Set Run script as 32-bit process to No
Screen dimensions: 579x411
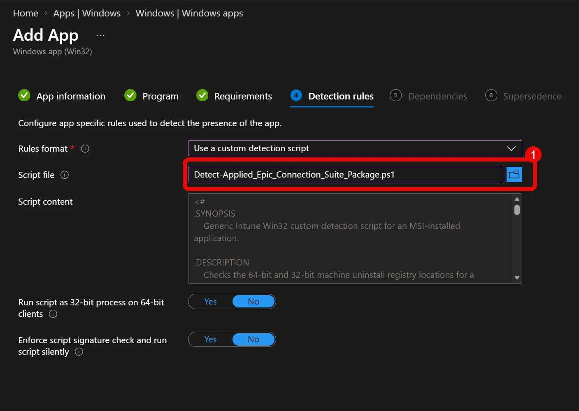(x=253, y=302)
